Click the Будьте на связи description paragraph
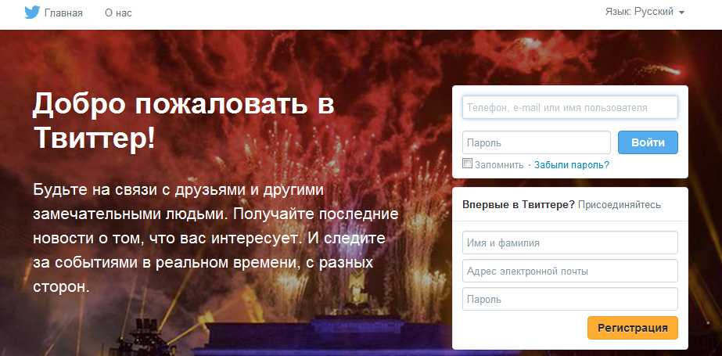Screen dimensions: 722x356 click(215, 238)
